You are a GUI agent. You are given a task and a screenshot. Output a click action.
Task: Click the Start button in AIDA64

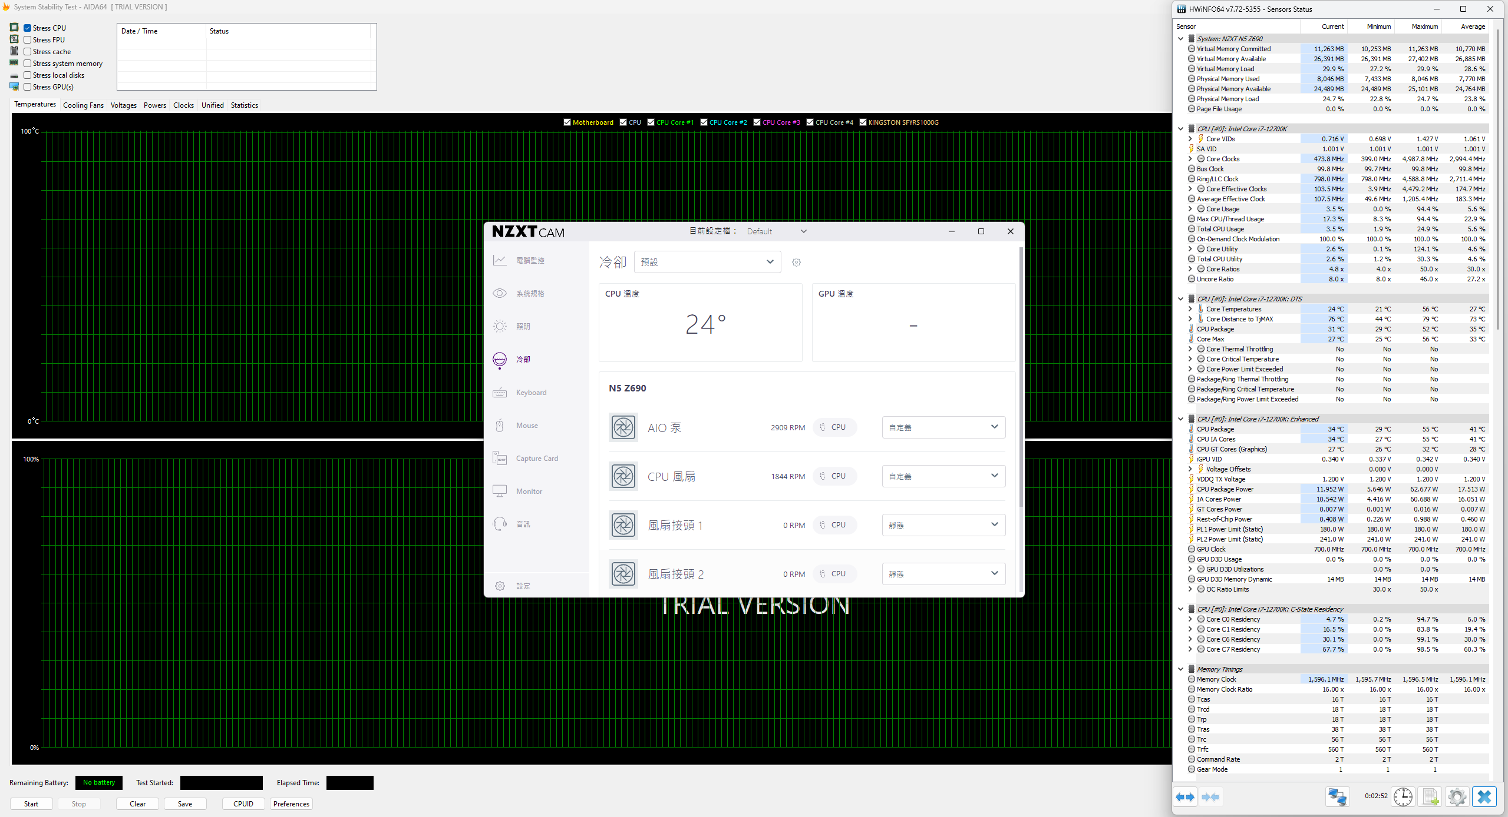[31, 803]
